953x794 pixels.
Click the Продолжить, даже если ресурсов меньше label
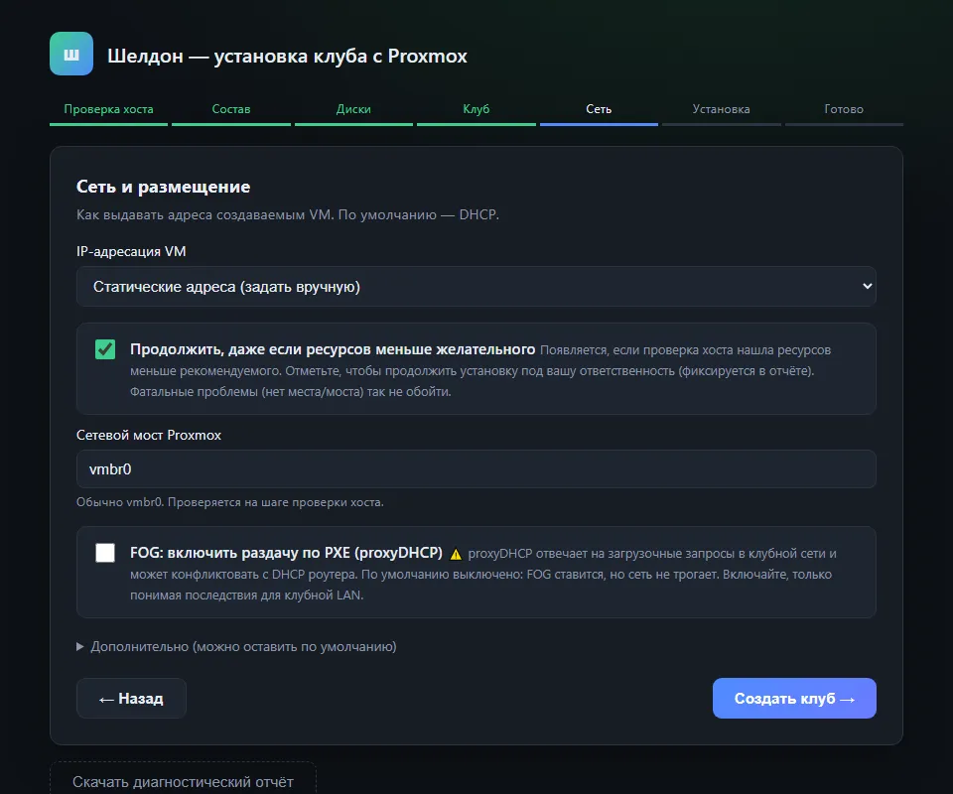pyautogui.click(x=333, y=349)
